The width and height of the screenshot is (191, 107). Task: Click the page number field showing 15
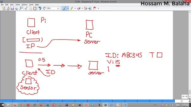181,101
